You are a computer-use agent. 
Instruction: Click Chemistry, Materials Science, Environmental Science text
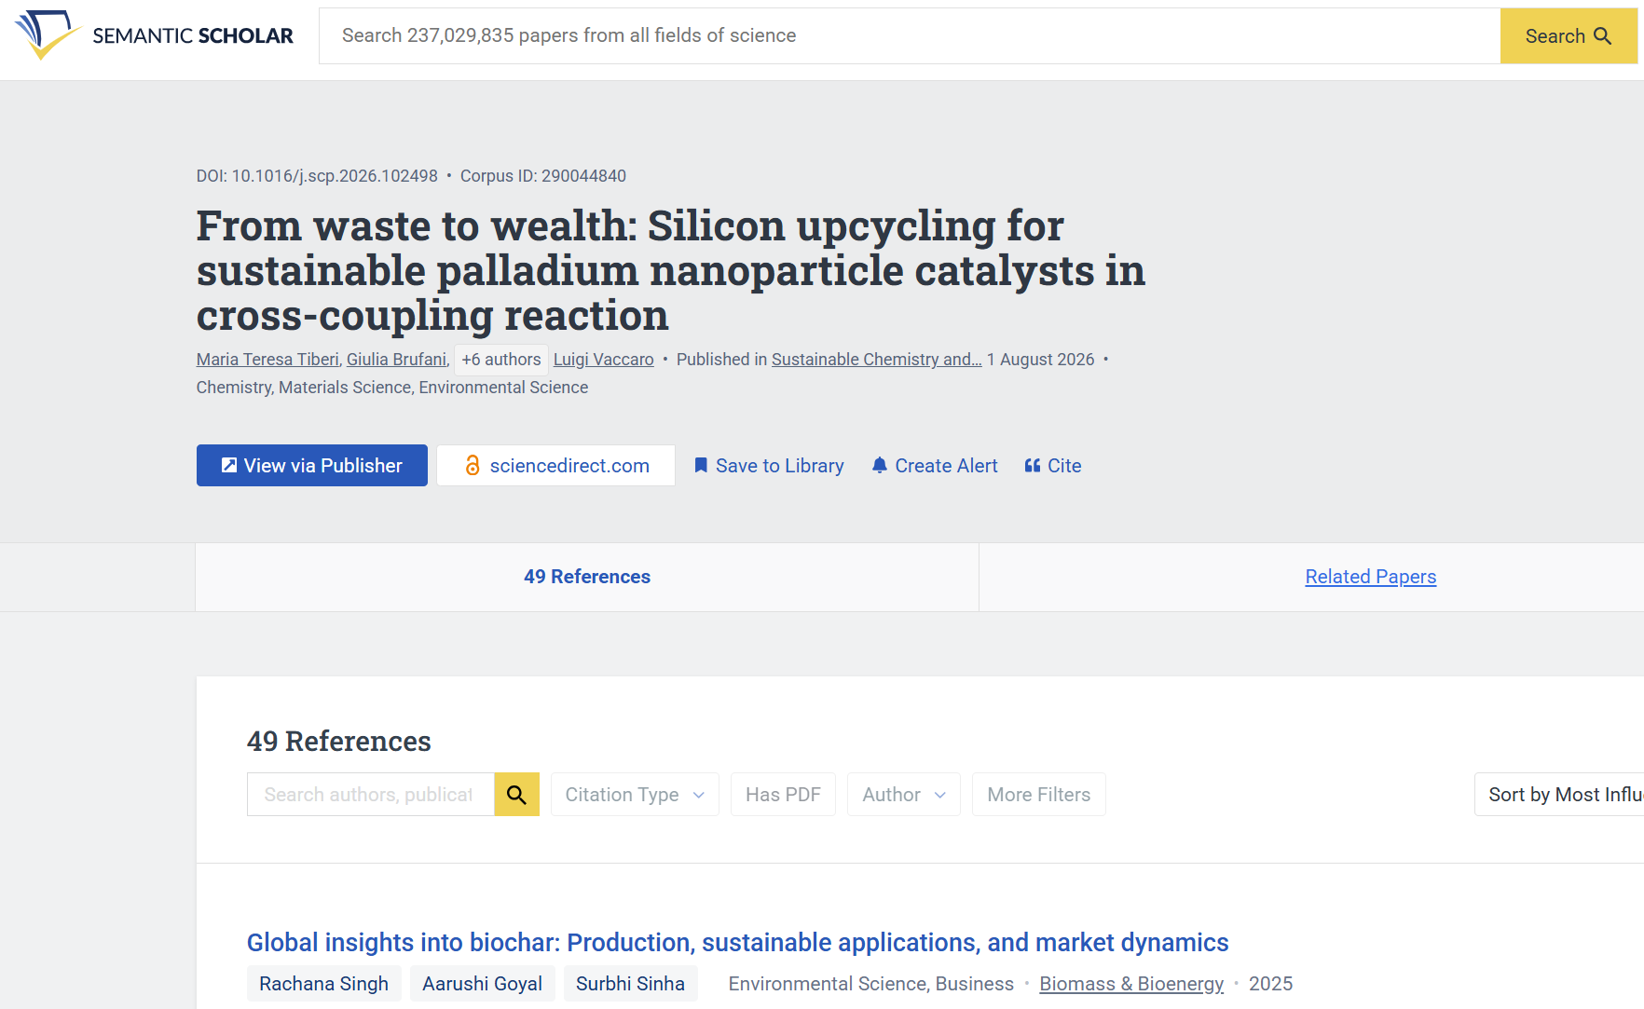392,388
